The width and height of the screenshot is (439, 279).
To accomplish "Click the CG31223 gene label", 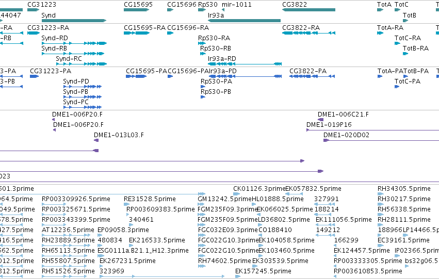I will 42,5.
